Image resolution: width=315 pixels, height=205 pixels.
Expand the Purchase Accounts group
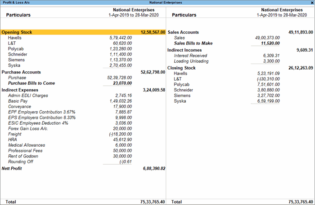click(x=21, y=72)
